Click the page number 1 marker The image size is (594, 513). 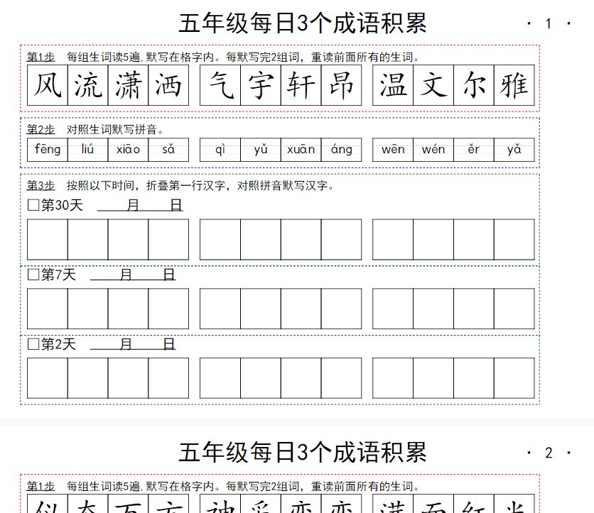(548, 24)
